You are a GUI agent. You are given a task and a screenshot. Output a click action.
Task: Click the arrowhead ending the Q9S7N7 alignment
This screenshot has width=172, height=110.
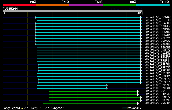(x=141, y=17)
